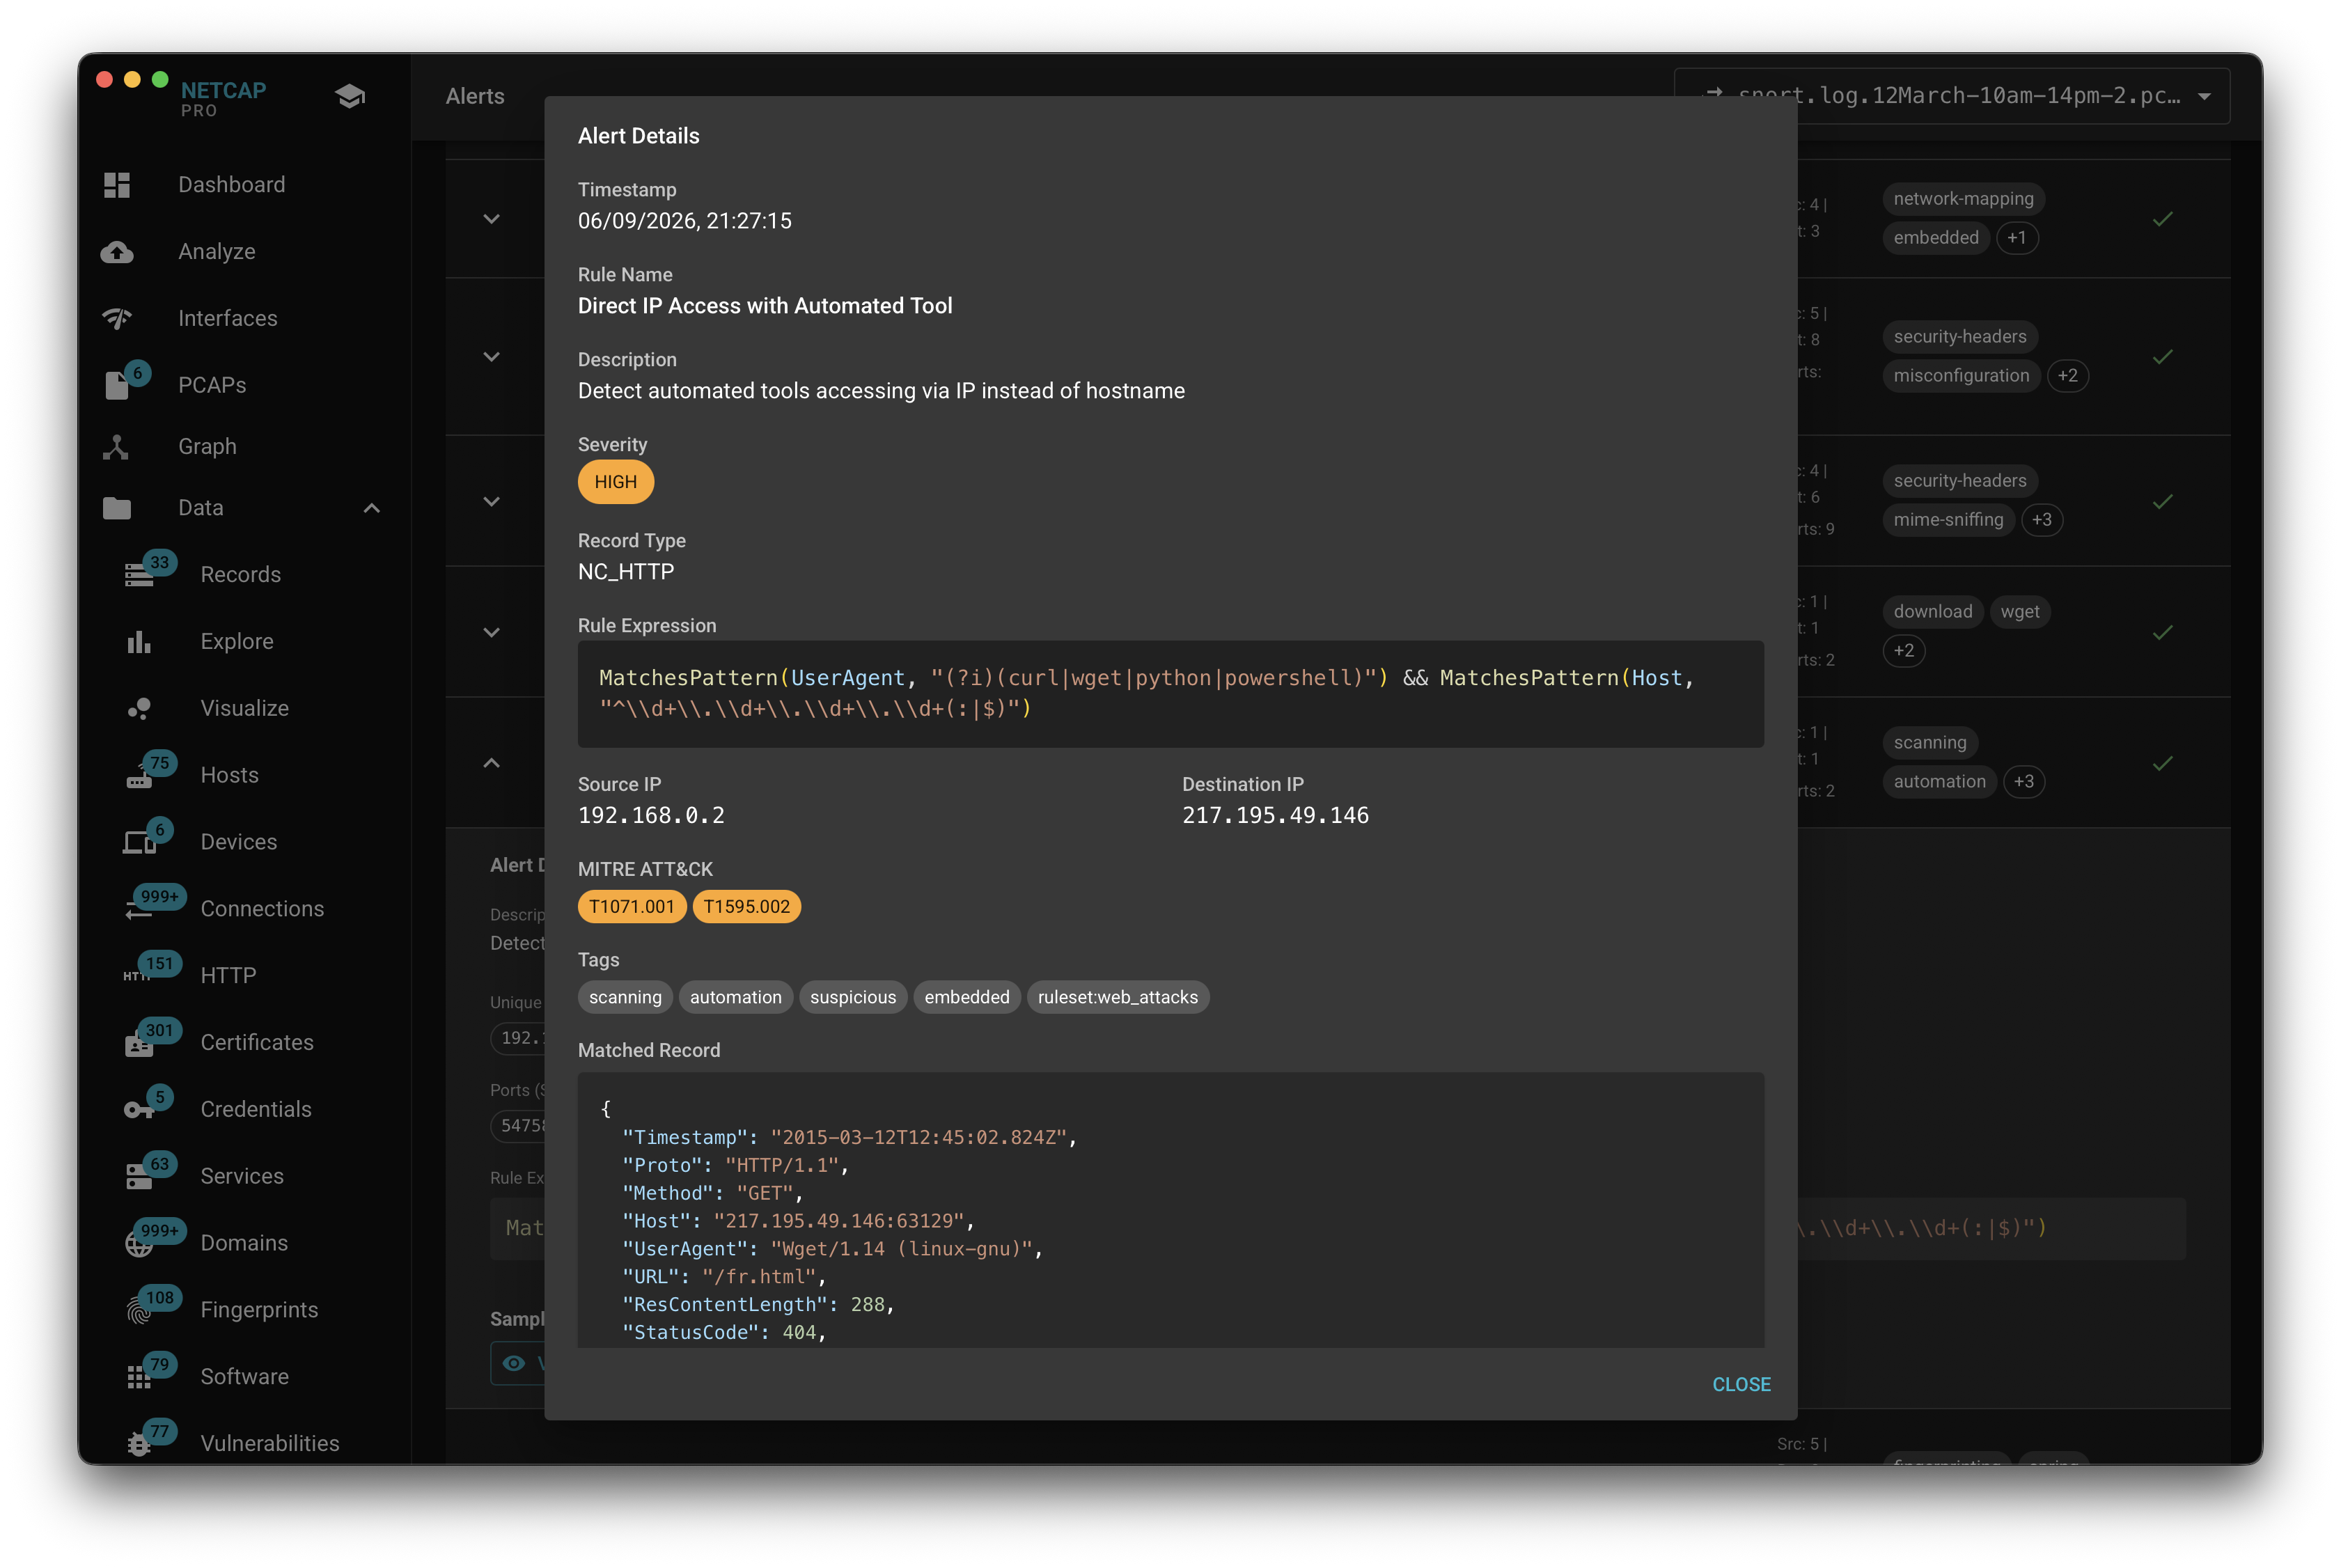Click the Hosts router icon

(139, 777)
